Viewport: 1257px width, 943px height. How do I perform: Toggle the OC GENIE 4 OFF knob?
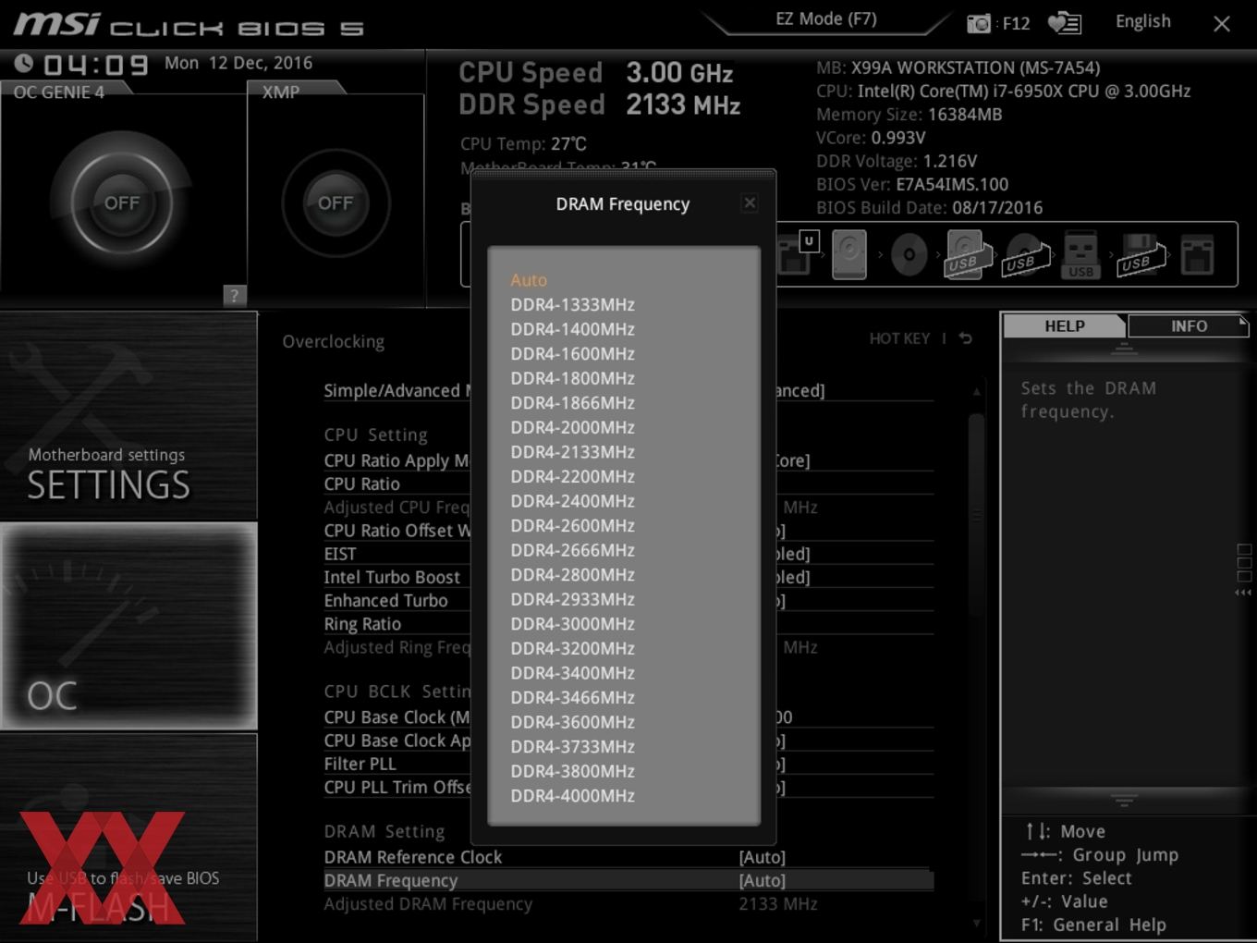click(x=122, y=202)
